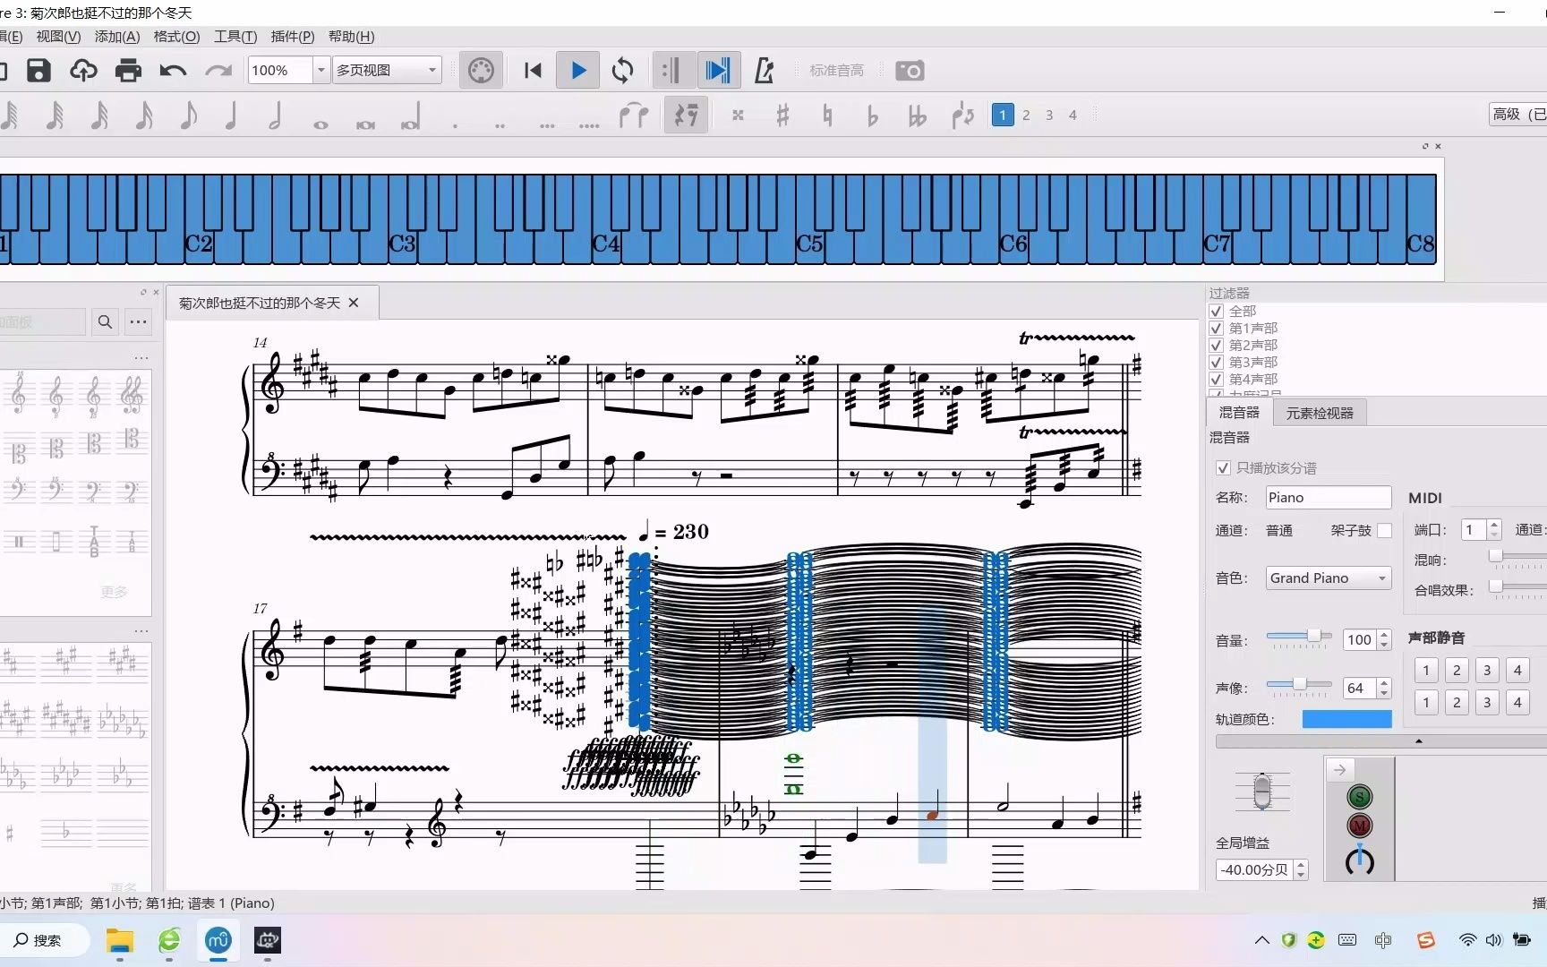Image resolution: width=1547 pixels, height=967 pixels.
Task: Select whole note duration
Action: pos(321,124)
